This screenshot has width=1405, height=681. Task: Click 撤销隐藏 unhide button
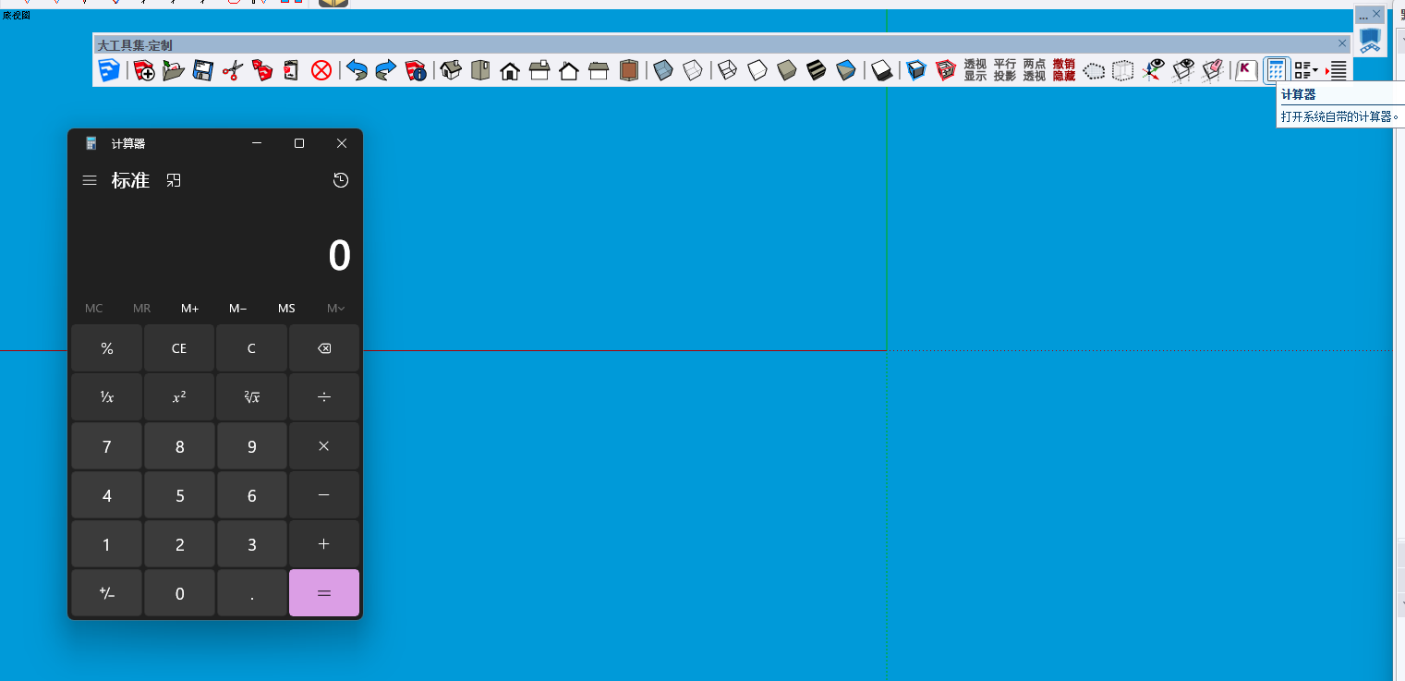click(1064, 70)
